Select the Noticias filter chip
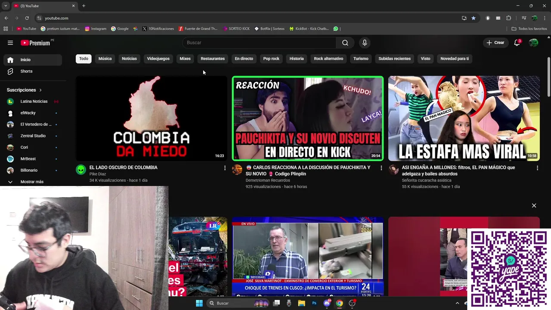The height and width of the screenshot is (310, 551). click(129, 59)
